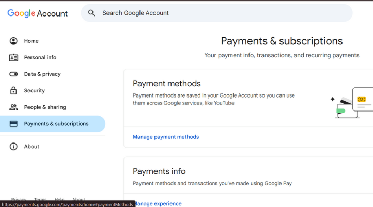Navigate to the People & sharing text label

[45, 107]
